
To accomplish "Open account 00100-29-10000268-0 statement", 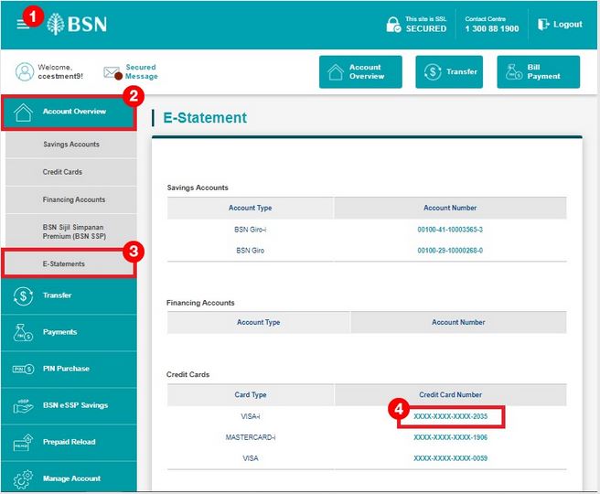I will pos(450,251).
